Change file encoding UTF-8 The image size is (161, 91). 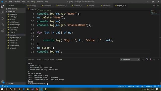(x=137, y=86)
